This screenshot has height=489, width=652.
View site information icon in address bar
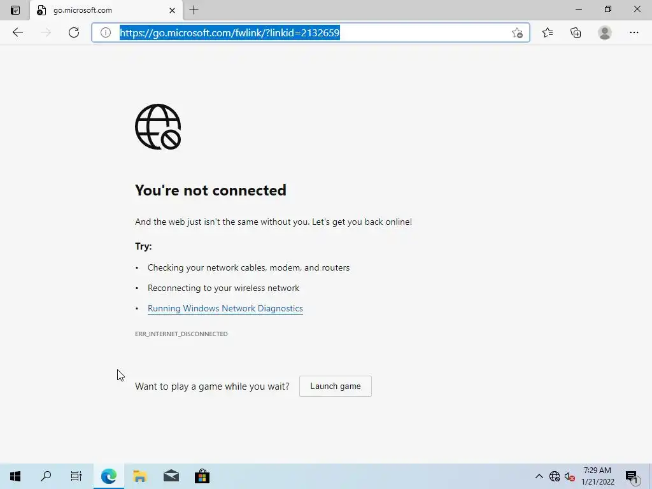pyautogui.click(x=106, y=32)
